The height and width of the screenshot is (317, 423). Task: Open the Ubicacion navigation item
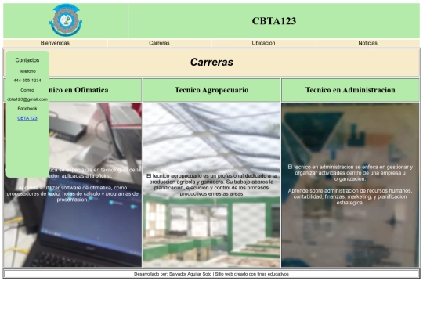point(263,43)
